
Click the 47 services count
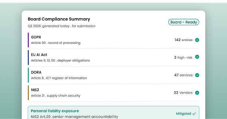tap(183, 75)
